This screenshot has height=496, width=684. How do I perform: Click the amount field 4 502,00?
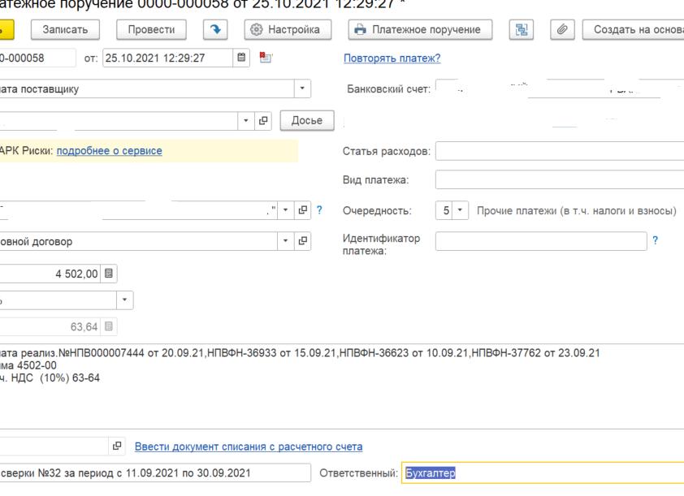(50, 274)
